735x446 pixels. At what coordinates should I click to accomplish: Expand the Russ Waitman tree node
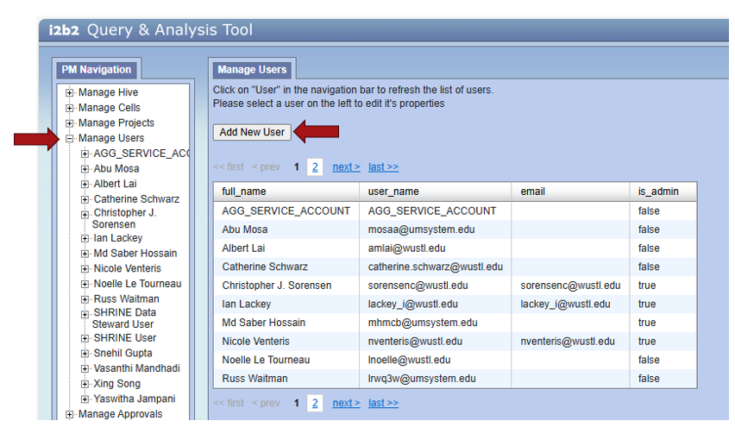[85, 299]
